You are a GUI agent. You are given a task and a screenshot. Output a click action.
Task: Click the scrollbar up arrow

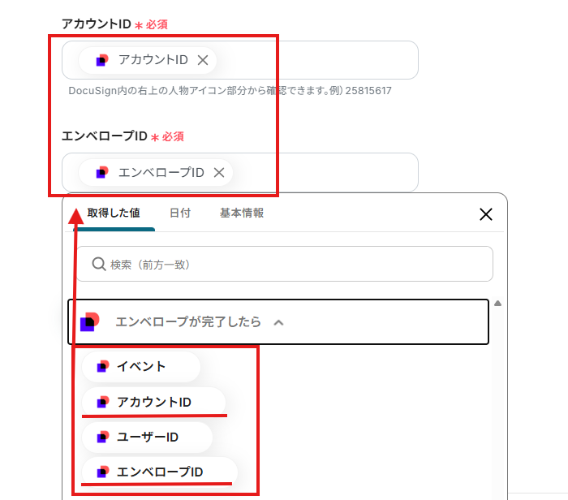[x=497, y=304]
